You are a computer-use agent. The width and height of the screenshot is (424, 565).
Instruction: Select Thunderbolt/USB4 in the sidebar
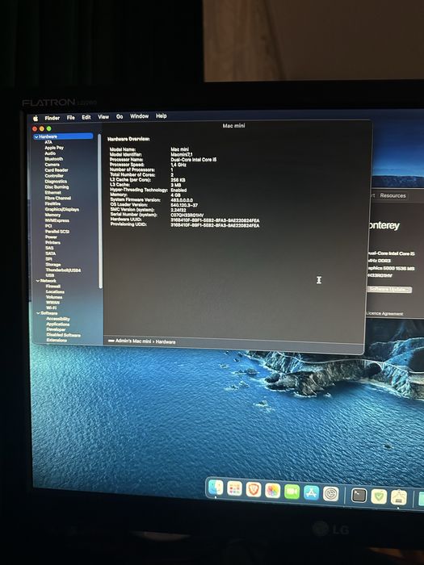tap(63, 270)
